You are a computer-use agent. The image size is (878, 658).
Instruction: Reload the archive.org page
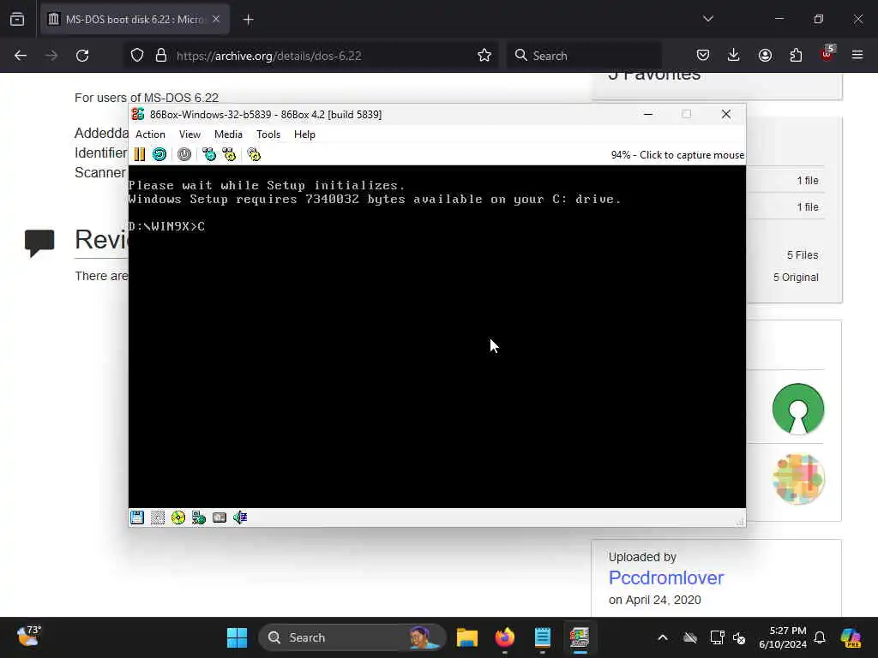[82, 56]
